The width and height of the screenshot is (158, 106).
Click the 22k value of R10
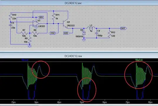pos(14,19)
